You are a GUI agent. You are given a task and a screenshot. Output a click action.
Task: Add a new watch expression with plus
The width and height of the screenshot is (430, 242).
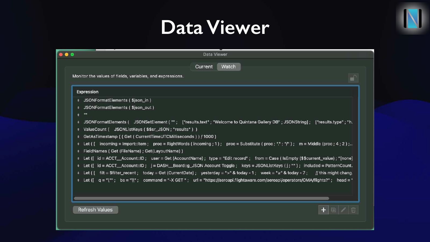click(x=323, y=210)
